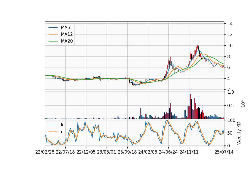The image size is (249, 179).
Task: Click the volume axis 10^6 multiplier
Action: 243,104
